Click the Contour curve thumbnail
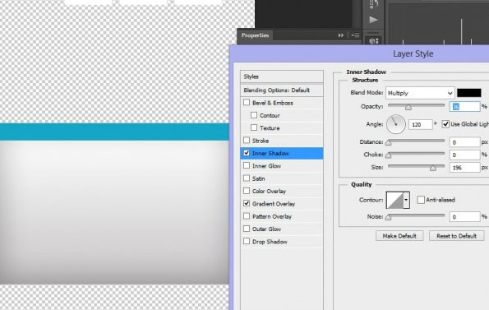Viewport: 489px width, 310px height. [x=394, y=200]
